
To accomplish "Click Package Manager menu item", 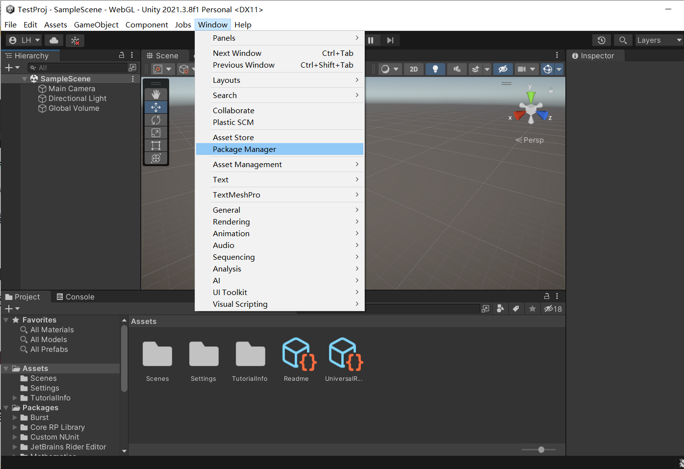I will 279,149.
